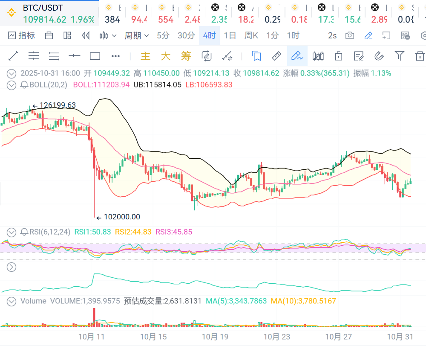This screenshot has height=346, width=426.
Task: Expand the collapsed indicator below RSI
Action: [x=12, y=267]
